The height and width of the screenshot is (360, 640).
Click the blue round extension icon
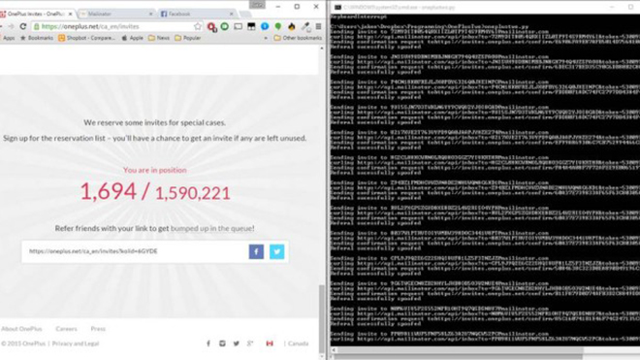265,26
